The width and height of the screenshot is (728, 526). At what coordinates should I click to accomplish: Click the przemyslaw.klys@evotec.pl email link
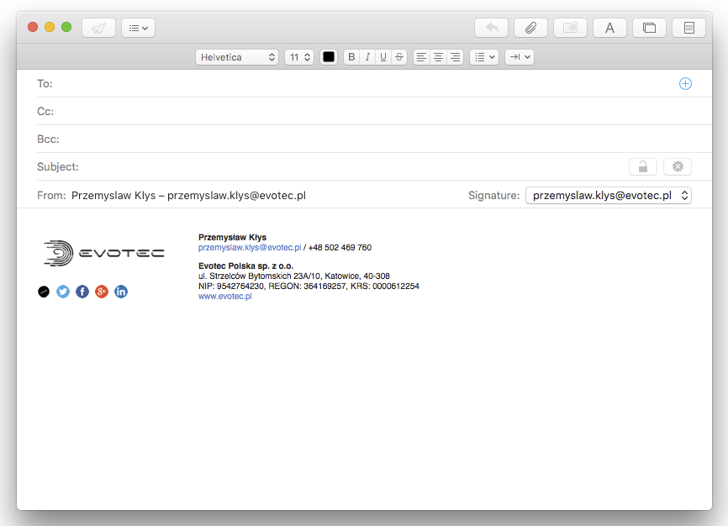(249, 247)
